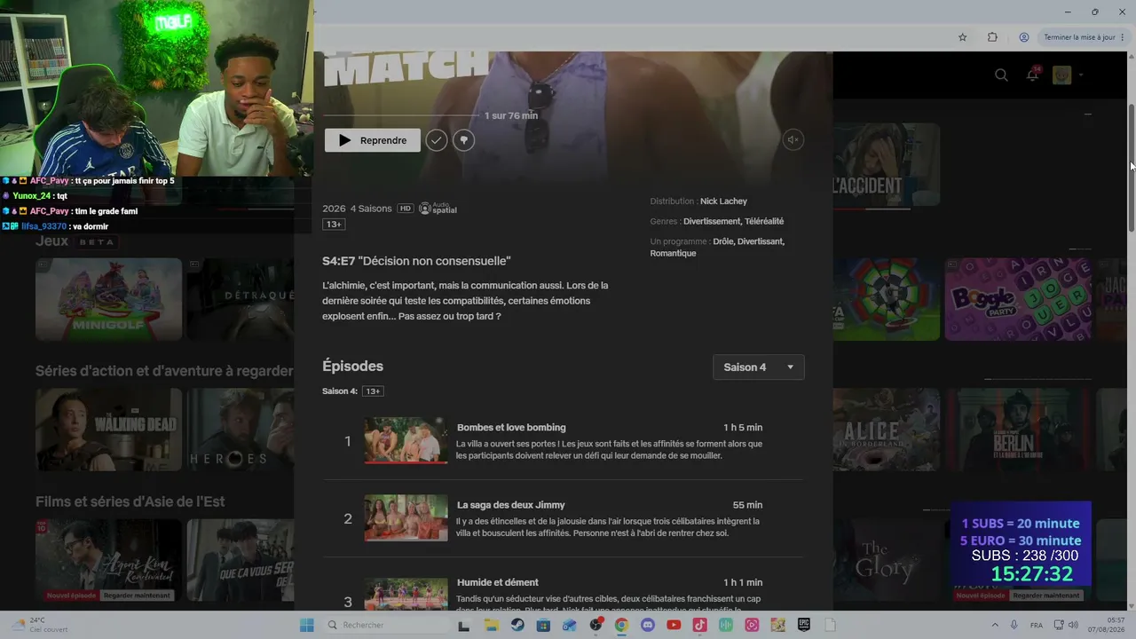Click the HD quality badge

pyautogui.click(x=406, y=209)
